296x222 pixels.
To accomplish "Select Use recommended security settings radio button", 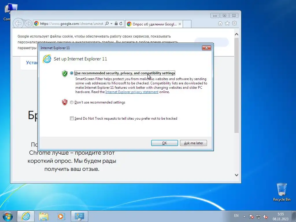I will pyautogui.click(x=72, y=73).
